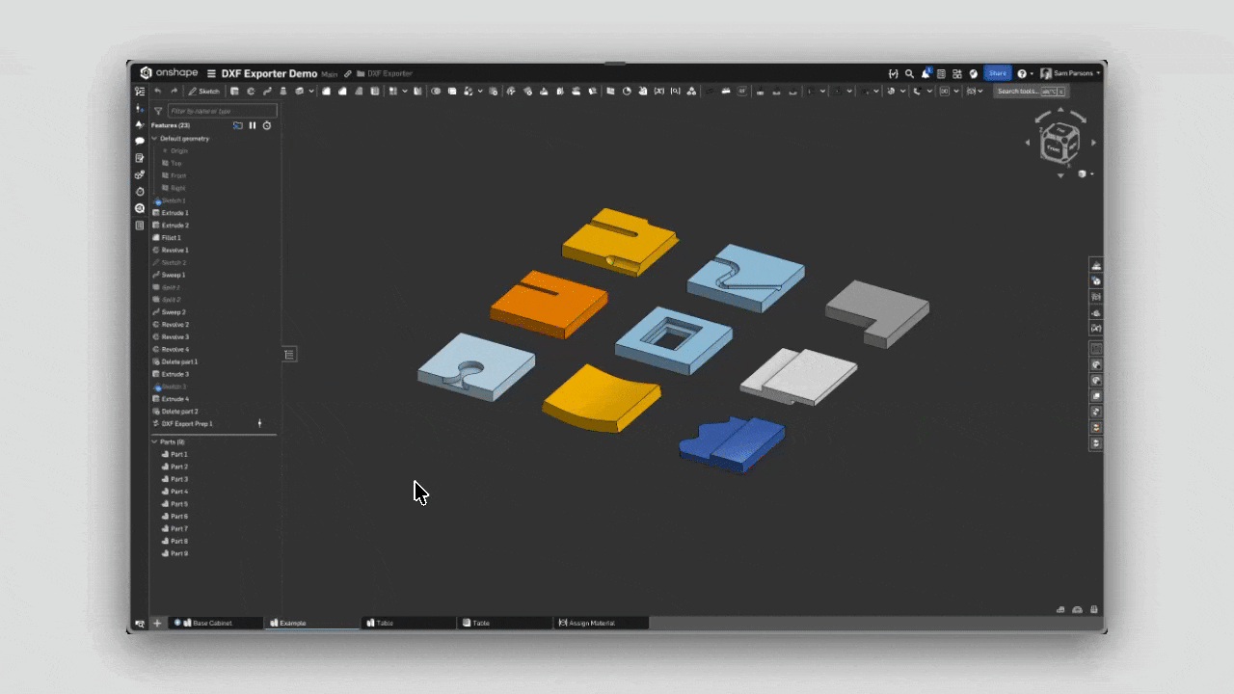Switch to Base Cabinet tab
1234x694 pixels.
pyautogui.click(x=217, y=624)
